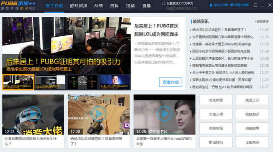The image size is (273, 152).
Task: Click the headline 后来居上！PUBG首次超越LOL成为网吧霸主
Action: 156,30
